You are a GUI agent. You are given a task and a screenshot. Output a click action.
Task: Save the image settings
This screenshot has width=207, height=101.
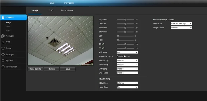tap(68, 69)
